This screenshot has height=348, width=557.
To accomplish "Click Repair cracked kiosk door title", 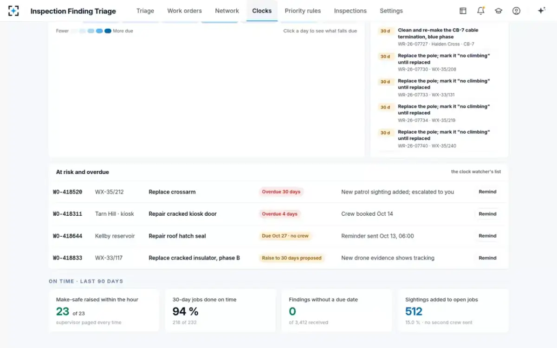I will point(182,214).
